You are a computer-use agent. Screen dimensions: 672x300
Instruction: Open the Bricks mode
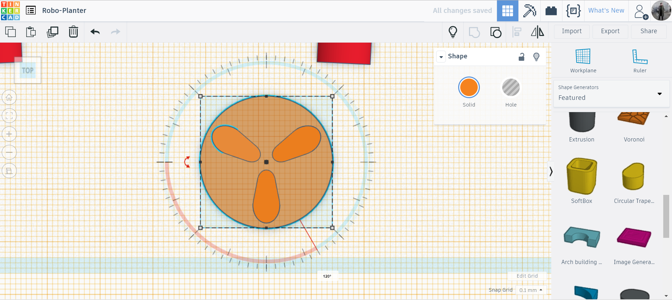[x=551, y=11]
